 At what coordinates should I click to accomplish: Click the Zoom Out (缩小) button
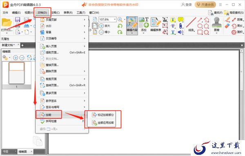click(105, 32)
